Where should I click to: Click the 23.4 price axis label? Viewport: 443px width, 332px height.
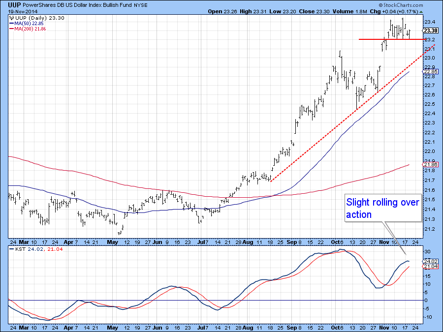[429, 22]
